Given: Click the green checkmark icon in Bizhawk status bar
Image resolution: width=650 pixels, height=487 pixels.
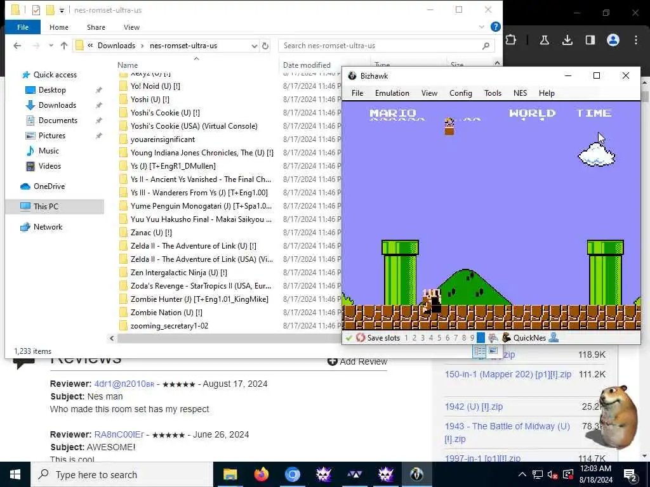Looking at the screenshot, I should (348, 338).
